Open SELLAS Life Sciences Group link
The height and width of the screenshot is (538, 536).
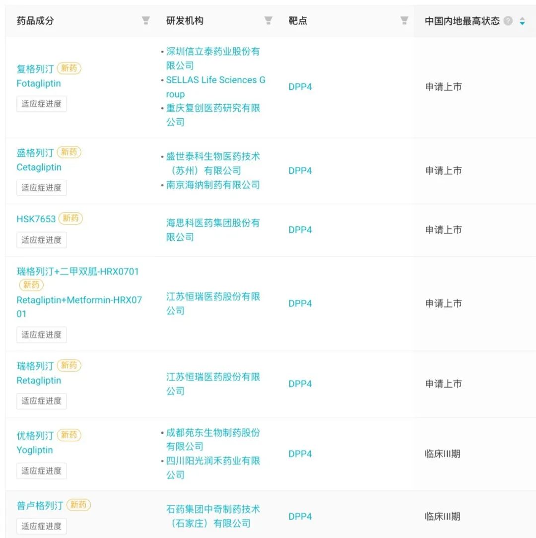(215, 87)
